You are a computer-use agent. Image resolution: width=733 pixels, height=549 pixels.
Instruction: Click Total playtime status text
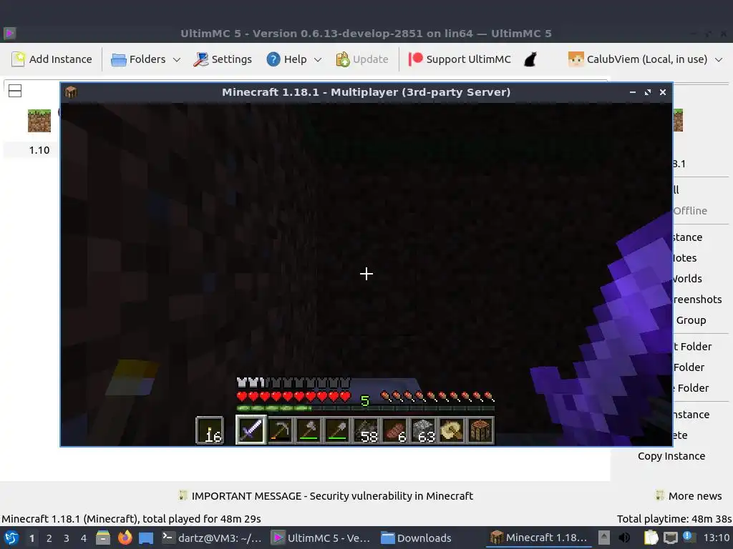coord(674,519)
